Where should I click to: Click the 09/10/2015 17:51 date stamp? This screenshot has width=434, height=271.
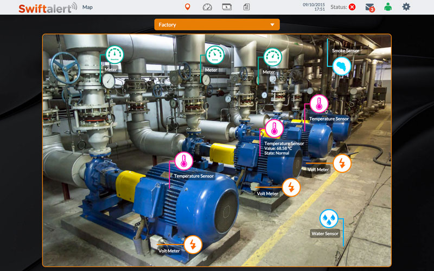pyautogui.click(x=314, y=7)
